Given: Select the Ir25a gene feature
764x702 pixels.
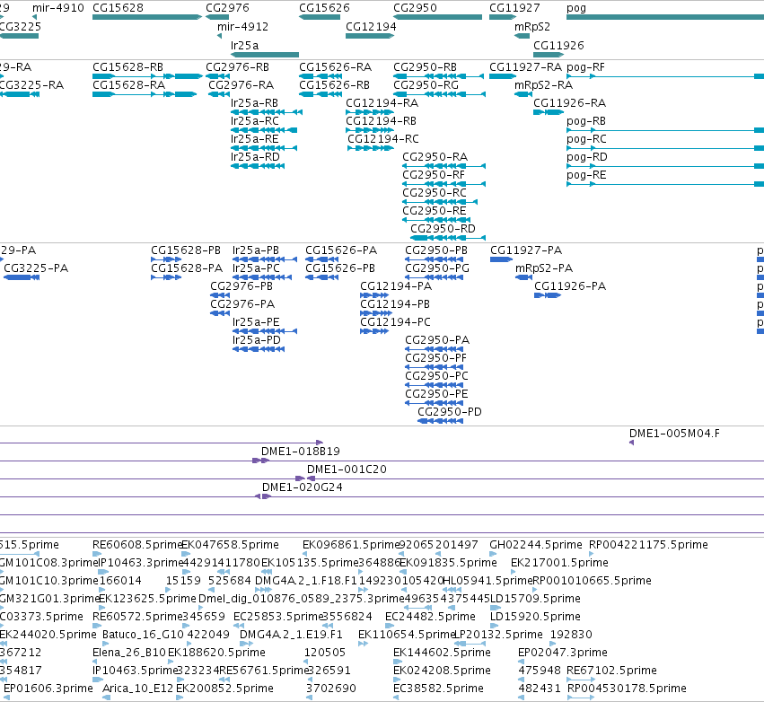Looking at the screenshot, I should 265,55.
